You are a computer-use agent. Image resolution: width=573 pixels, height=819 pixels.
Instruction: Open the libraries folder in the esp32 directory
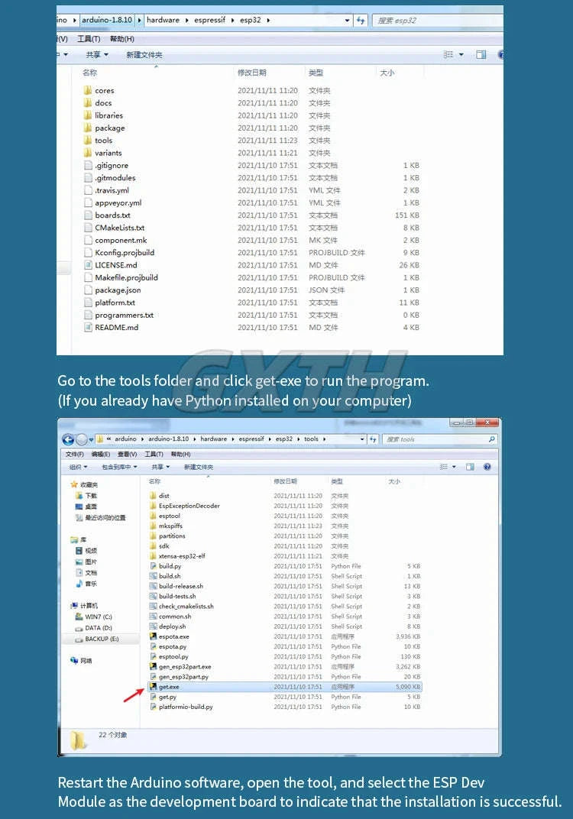coord(108,115)
